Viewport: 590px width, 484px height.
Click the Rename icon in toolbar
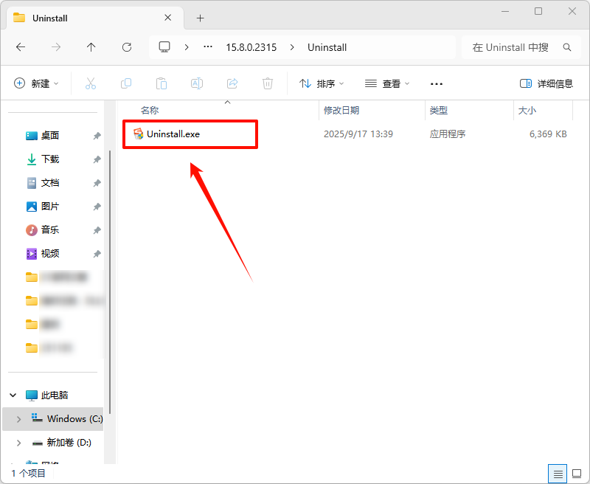[197, 83]
